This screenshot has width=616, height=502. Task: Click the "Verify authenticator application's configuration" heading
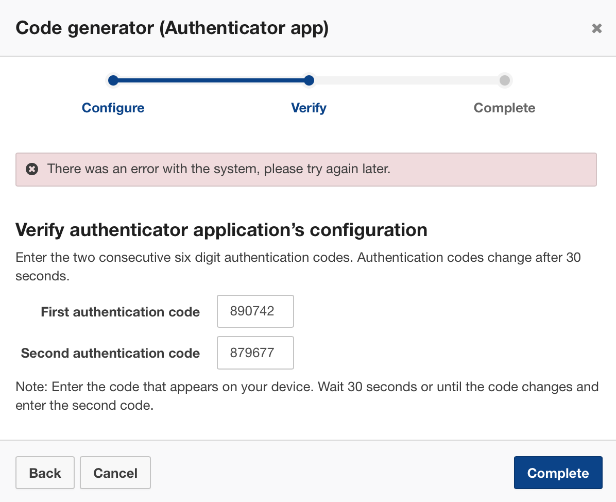pos(221,230)
